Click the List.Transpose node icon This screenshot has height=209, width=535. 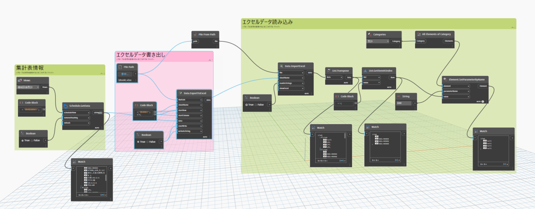click(x=329, y=71)
